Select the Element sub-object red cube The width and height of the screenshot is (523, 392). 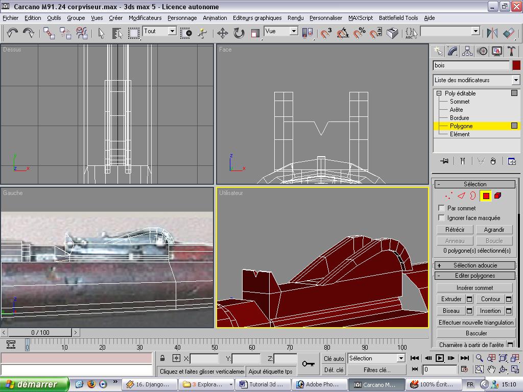(x=497, y=195)
